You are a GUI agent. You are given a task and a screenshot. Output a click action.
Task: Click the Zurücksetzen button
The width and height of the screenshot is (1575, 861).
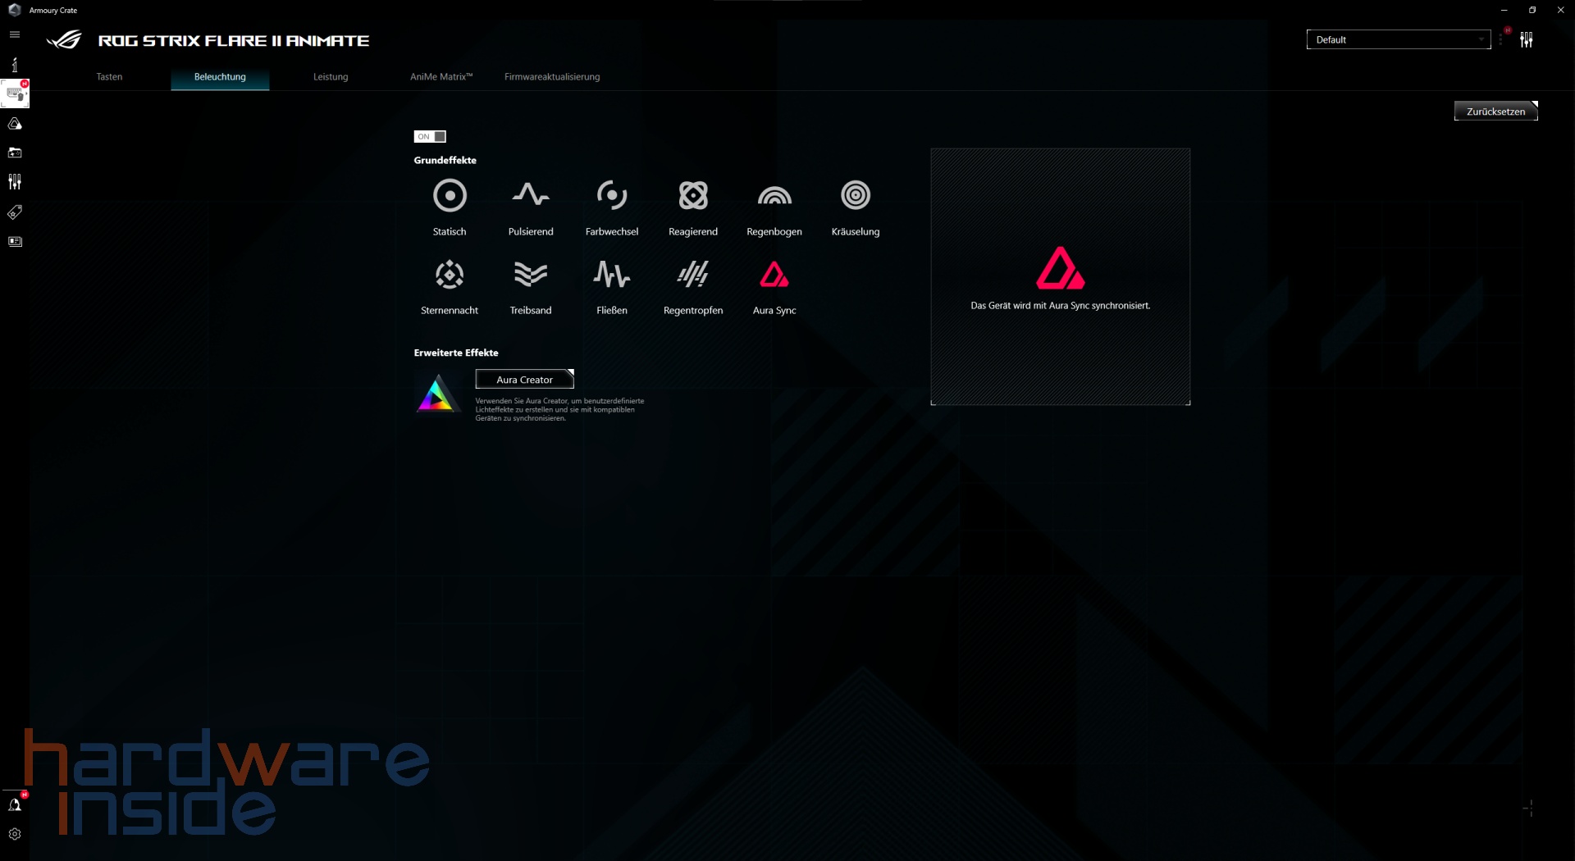[x=1495, y=112]
